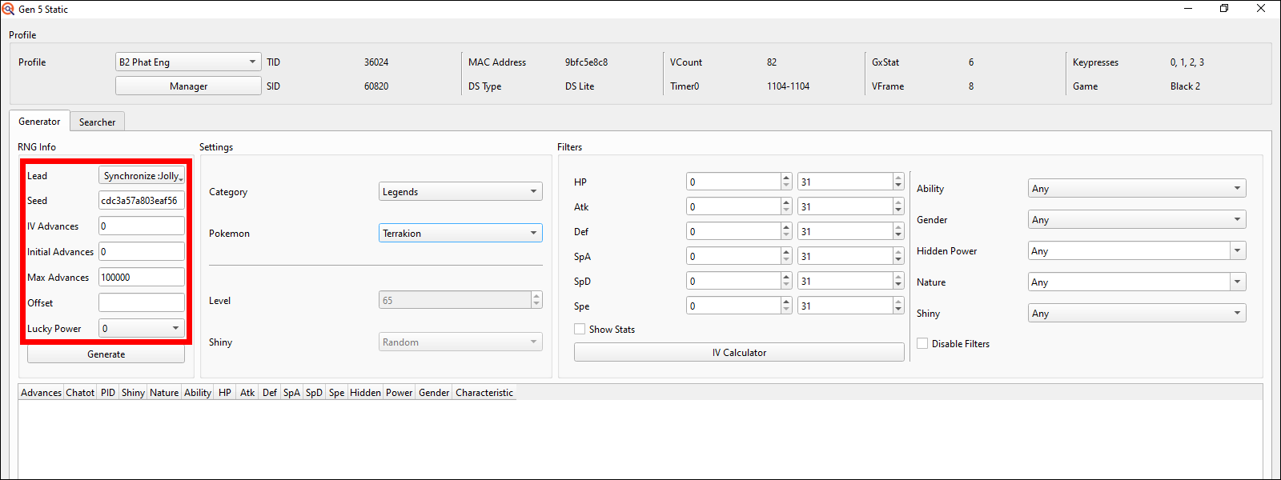Open the Shiny filter dropdown
The width and height of the screenshot is (1281, 480).
1137,313
